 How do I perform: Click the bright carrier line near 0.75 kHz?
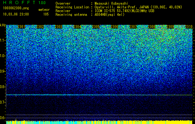(100, 95)
